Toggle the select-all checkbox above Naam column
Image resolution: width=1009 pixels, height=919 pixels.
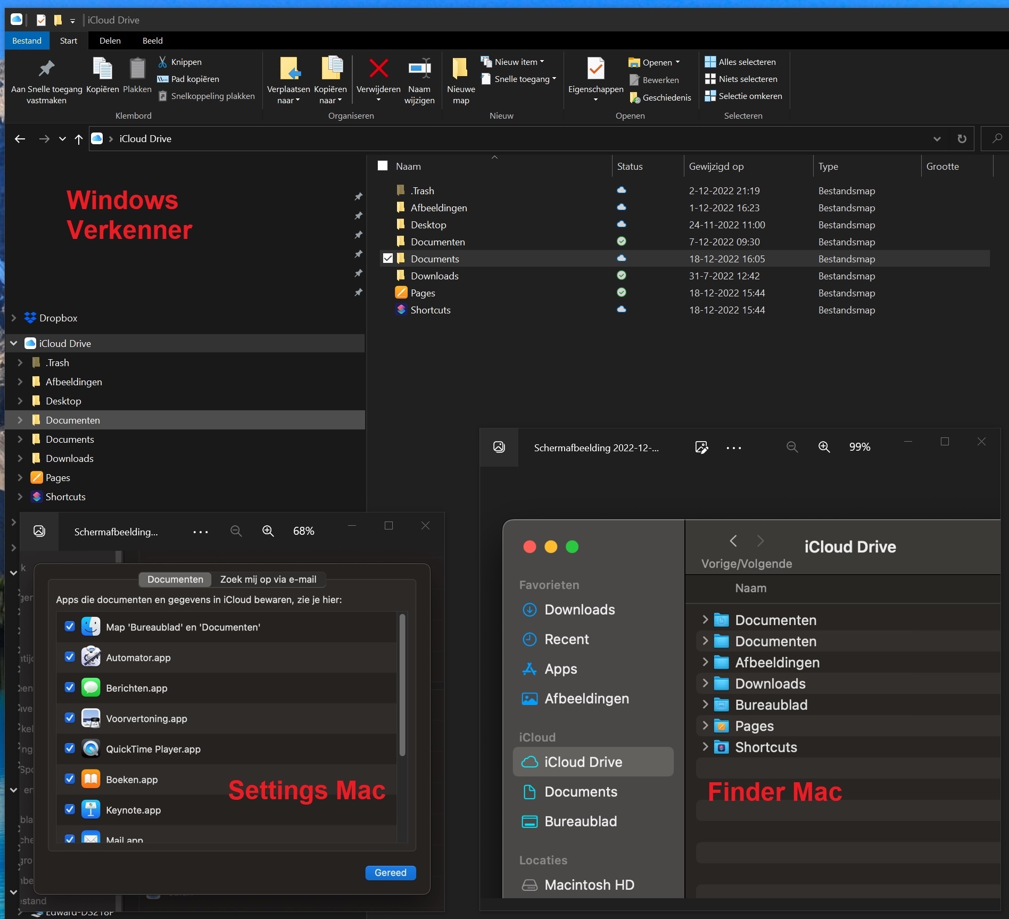pyautogui.click(x=382, y=165)
